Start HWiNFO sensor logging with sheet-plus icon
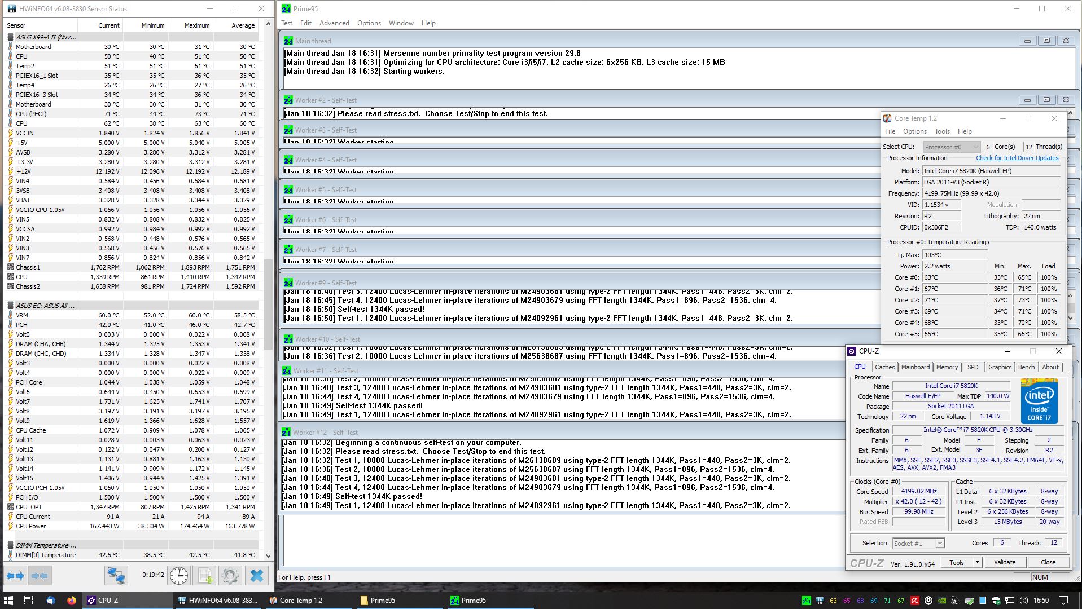 (204, 576)
